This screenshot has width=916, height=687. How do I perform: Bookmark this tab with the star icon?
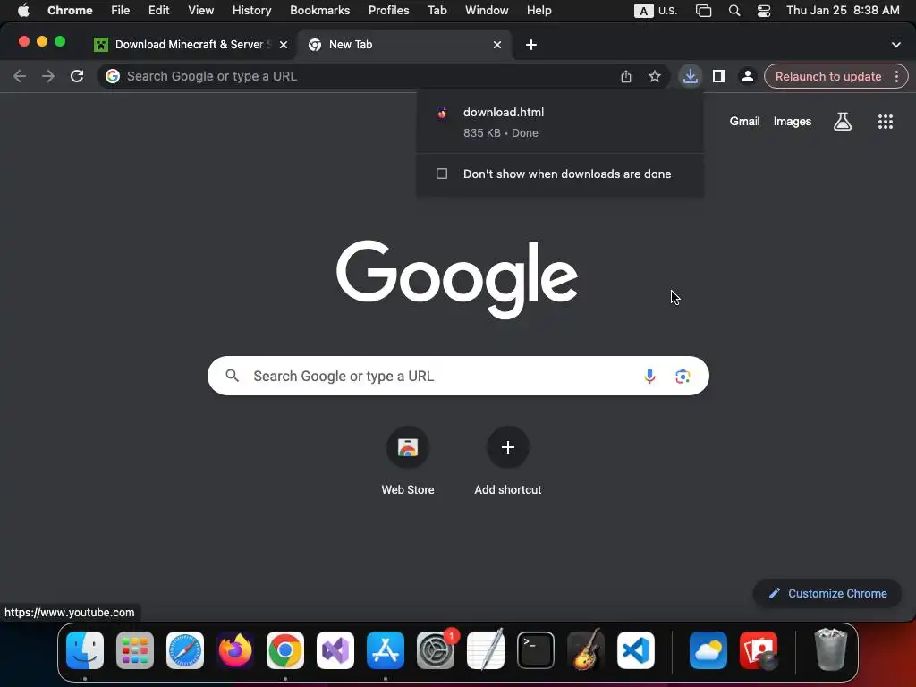click(654, 77)
